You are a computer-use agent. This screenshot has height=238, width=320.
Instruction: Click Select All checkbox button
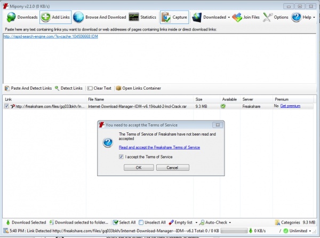tap(124, 223)
